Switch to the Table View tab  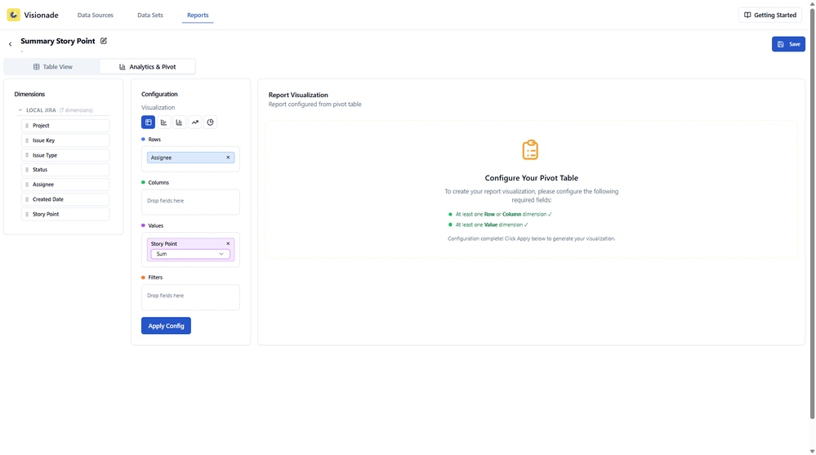click(52, 67)
